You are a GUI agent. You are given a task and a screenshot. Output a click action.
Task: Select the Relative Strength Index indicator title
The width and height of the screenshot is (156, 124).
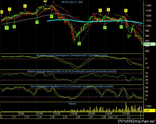coord(72,71)
